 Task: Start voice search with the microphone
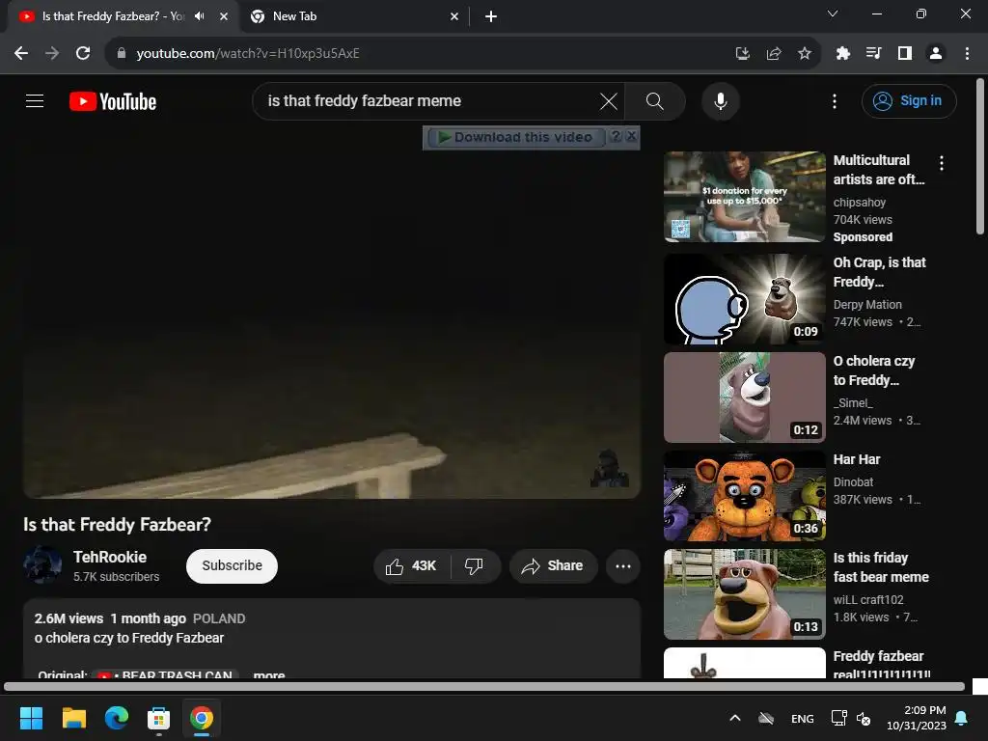(720, 100)
